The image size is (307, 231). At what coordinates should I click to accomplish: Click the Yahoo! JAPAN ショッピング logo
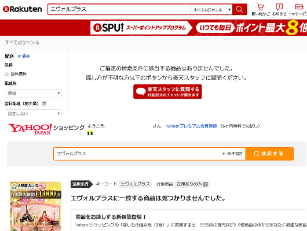click(x=46, y=129)
